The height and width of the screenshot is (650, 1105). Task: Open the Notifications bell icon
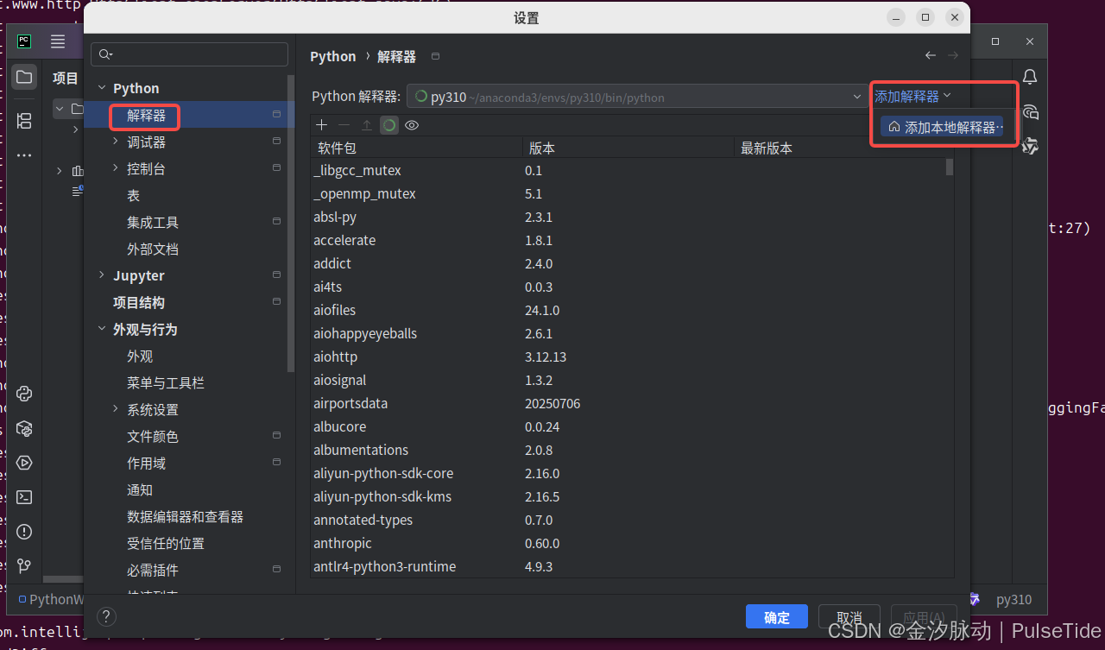(1030, 77)
